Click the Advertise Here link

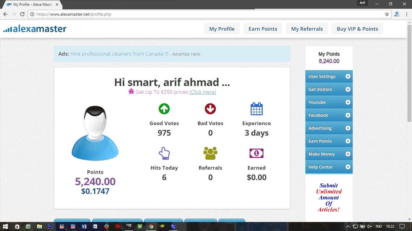(x=186, y=54)
